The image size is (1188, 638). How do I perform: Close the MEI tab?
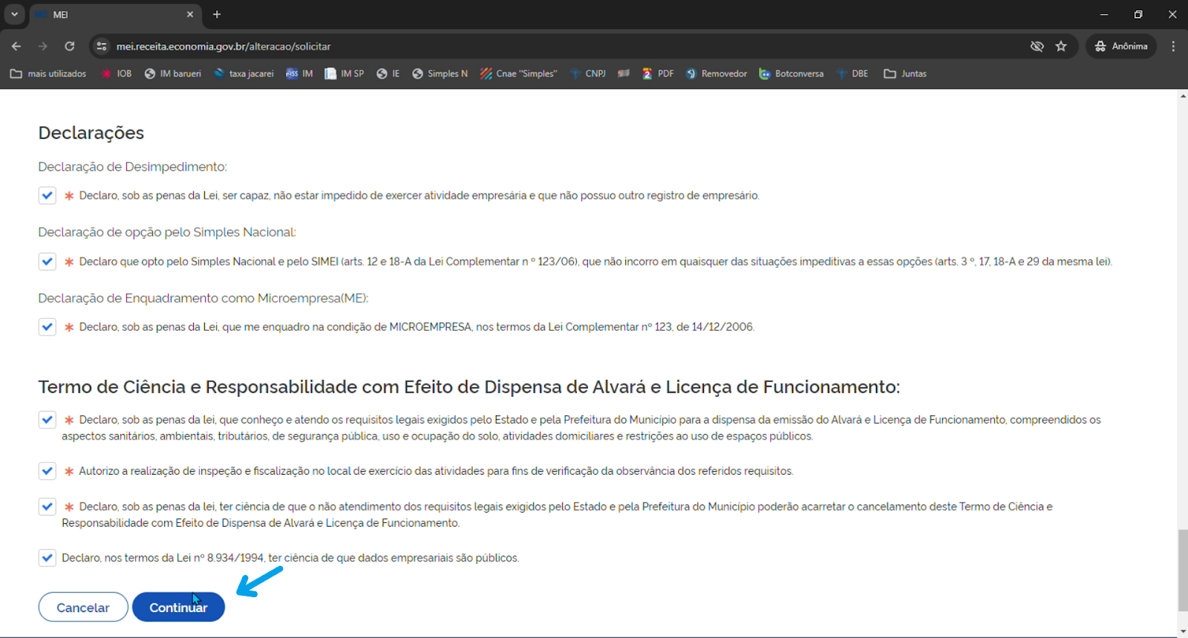pyautogui.click(x=190, y=14)
